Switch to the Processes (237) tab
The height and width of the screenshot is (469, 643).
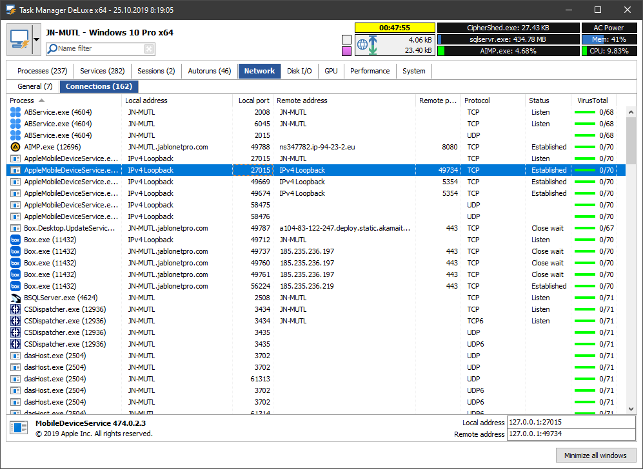(x=42, y=71)
